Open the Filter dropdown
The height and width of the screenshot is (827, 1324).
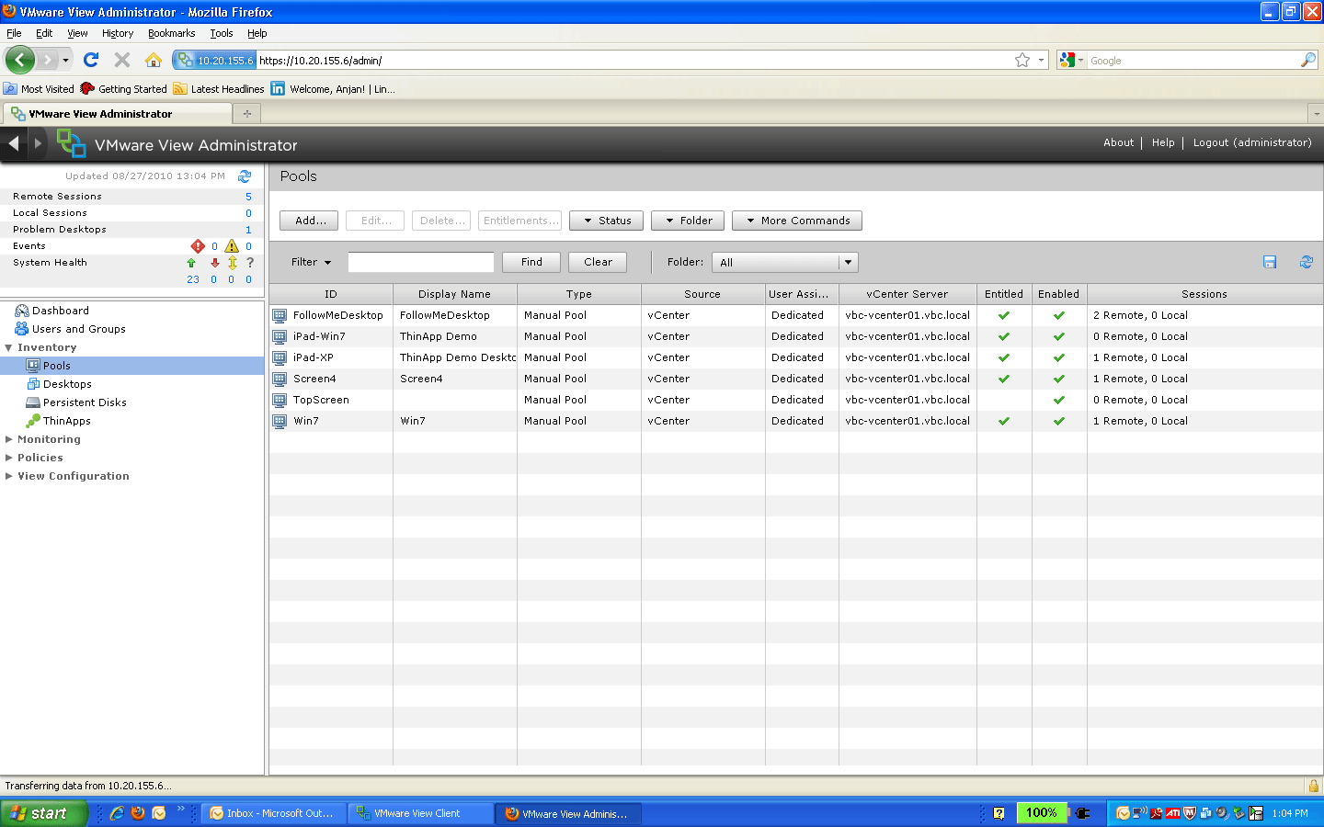[x=311, y=262]
